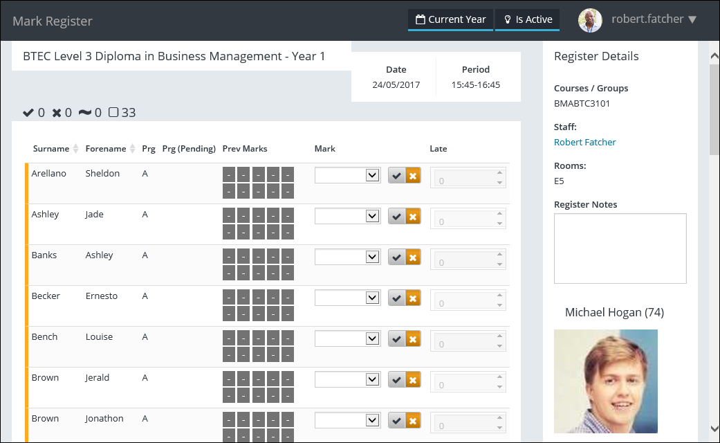The height and width of the screenshot is (443, 720).
Task: Click the tick icon for Louise Bench
Action: [x=396, y=340]
